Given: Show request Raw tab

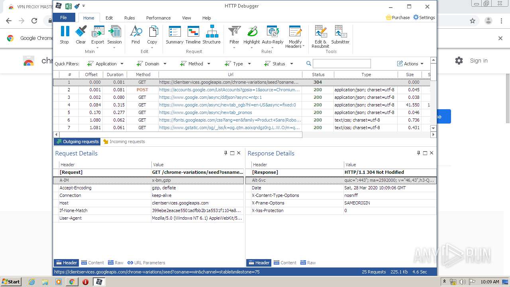Looking at the screenshot, I should pyautogui.click(x=116, y=263).
